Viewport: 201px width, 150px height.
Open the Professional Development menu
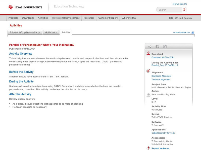click(66, 18)
